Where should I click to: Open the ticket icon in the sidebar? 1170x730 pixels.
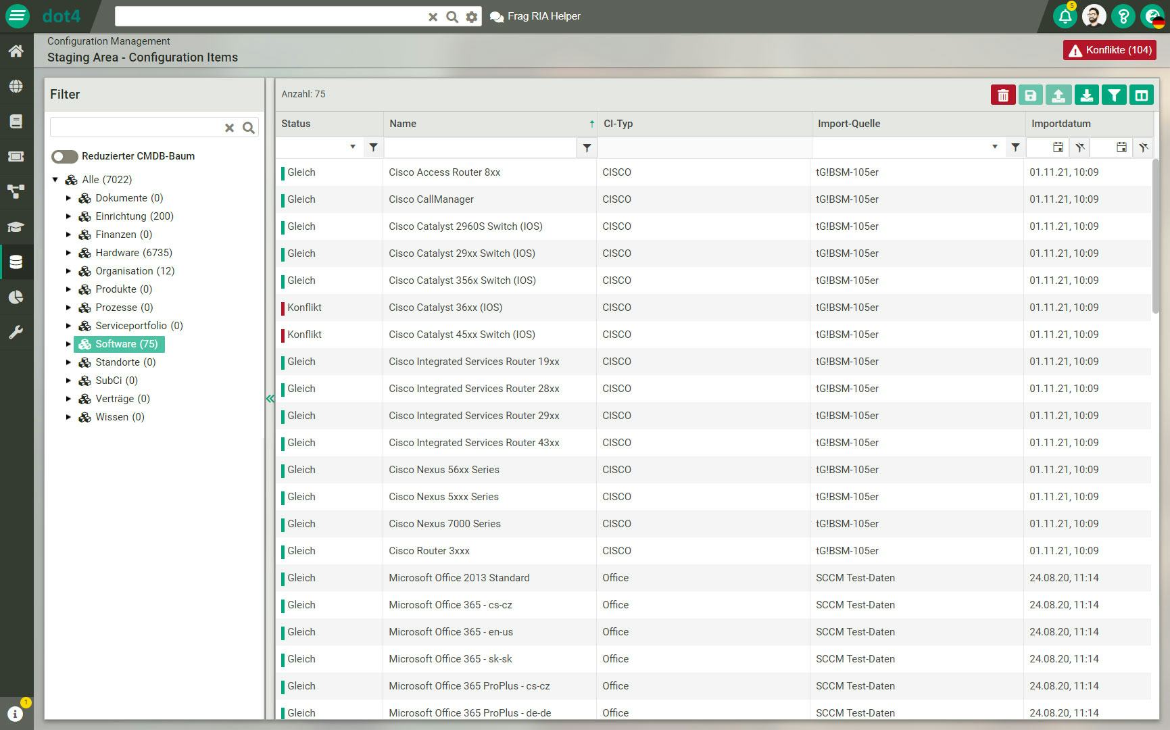16,156
